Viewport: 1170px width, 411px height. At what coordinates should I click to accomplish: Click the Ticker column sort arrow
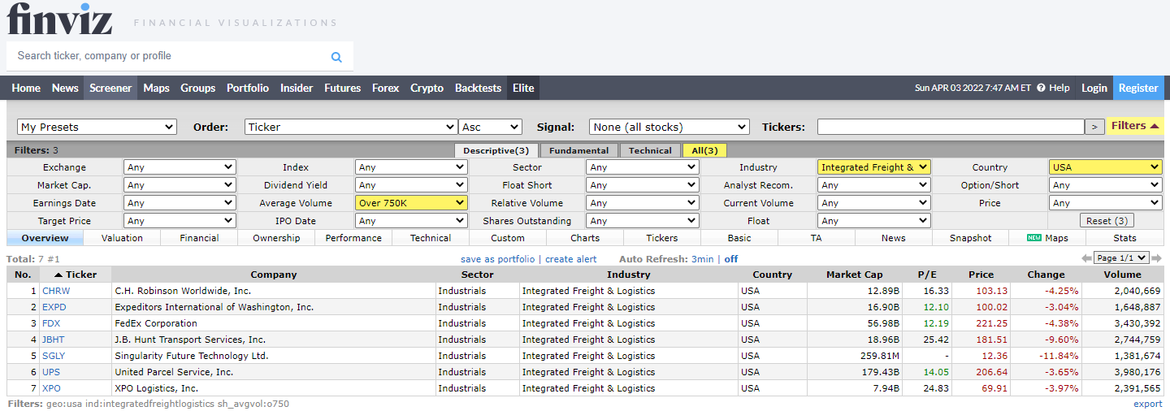58,275
